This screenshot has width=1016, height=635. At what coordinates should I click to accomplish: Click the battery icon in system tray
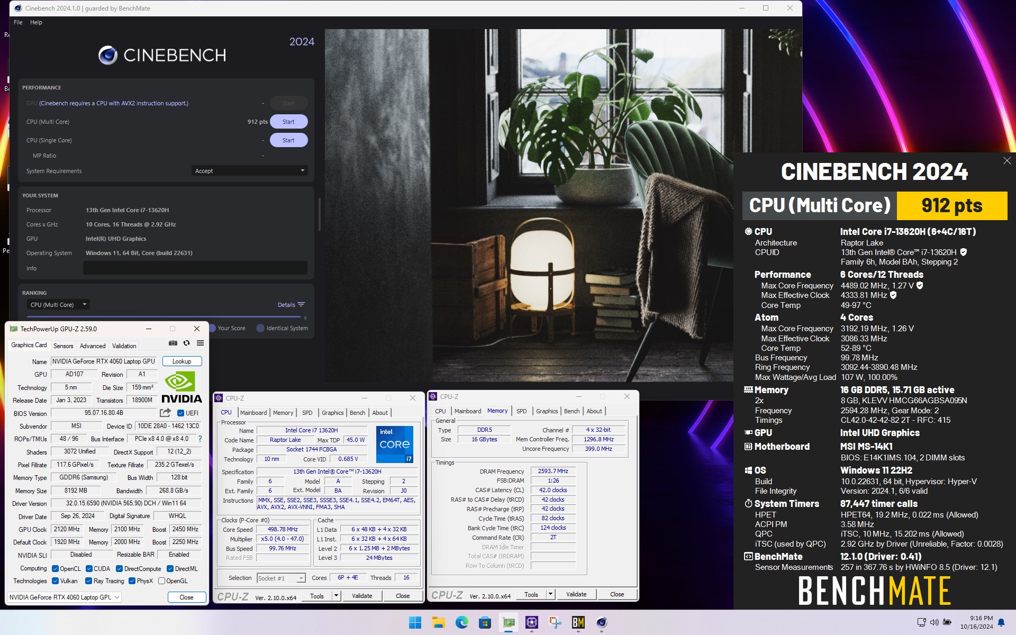947,622
